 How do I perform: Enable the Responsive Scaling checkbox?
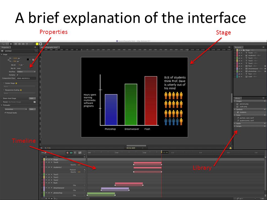4,90
